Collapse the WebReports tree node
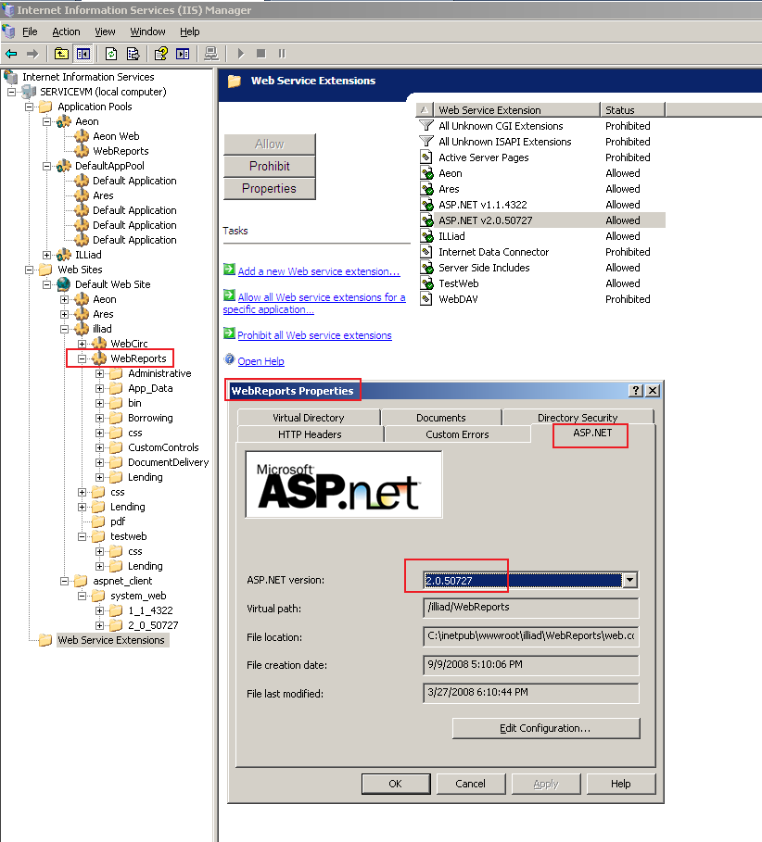Screen dimensions: 762x842 [x=83, y=358]
